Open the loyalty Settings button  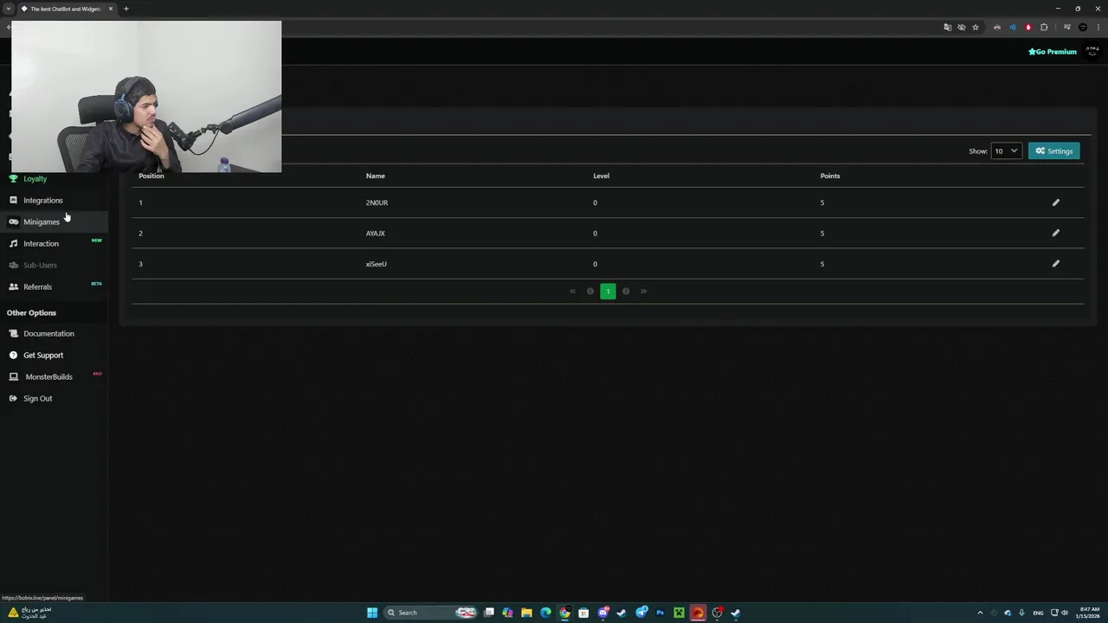pos(1053,151)
